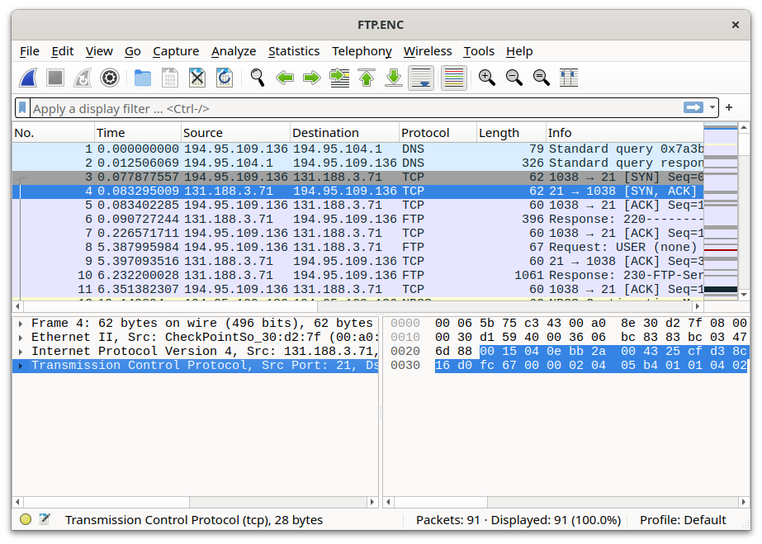This screenshot has height=544, width=762.
Task: Add a filter button with plus
Action: coord(729,108)
